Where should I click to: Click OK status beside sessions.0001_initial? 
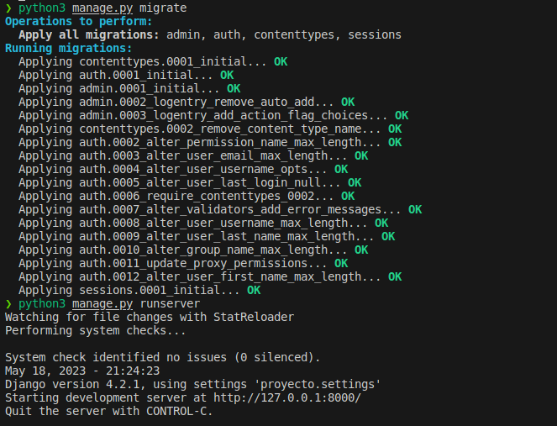click(254, 290)
